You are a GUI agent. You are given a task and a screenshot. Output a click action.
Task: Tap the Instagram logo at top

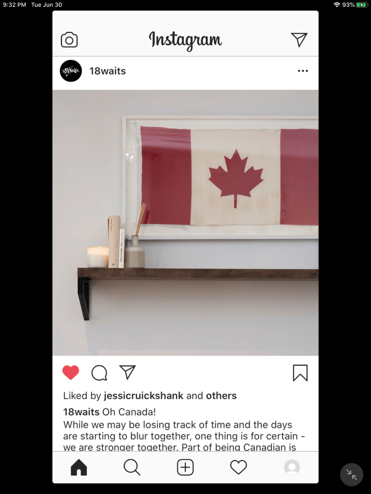pos(185,41)
